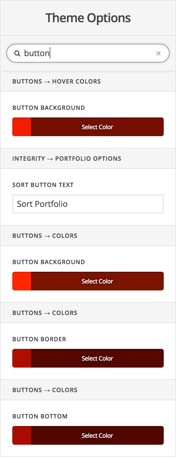Click the dark red swatch next to Button Border
The image size is (176, 457).
click(x=21, y=358)
